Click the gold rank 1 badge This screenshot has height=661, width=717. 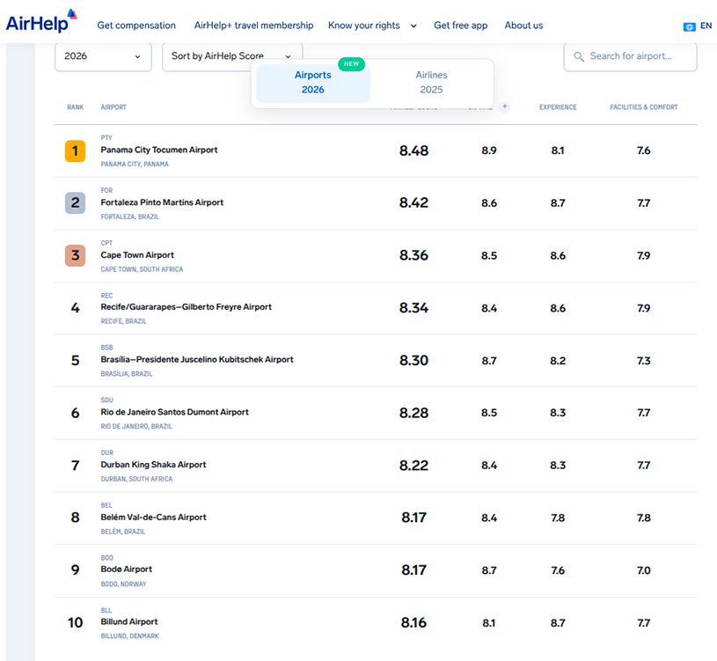[75, 151]
